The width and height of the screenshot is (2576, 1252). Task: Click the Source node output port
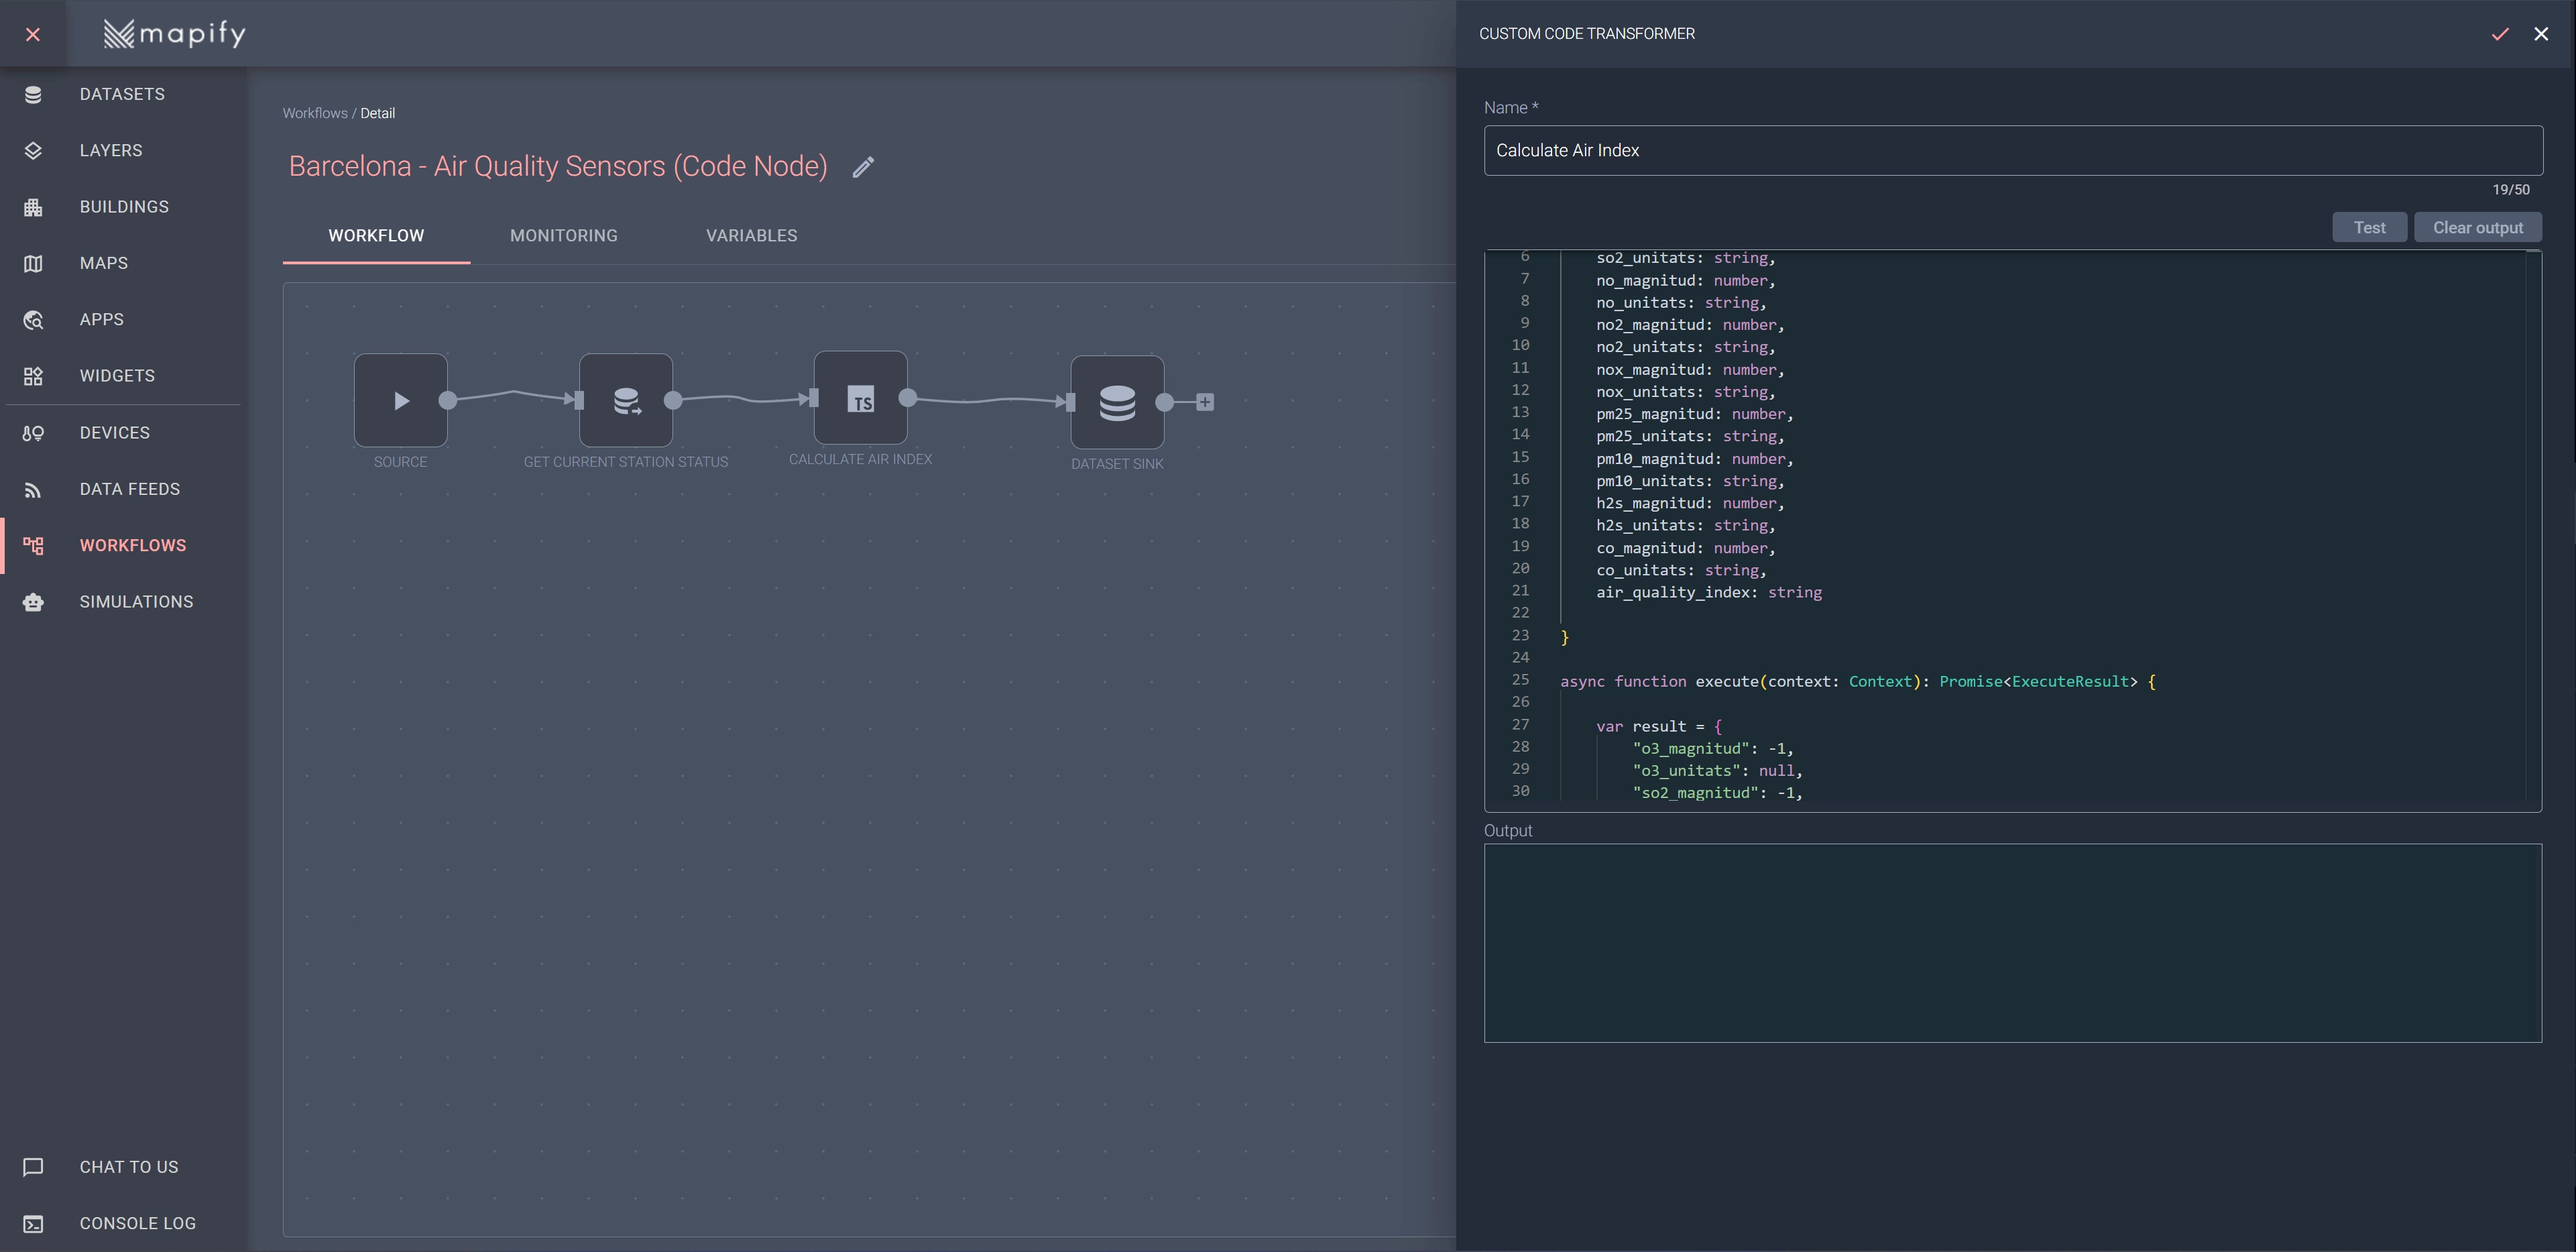point(448,401)
